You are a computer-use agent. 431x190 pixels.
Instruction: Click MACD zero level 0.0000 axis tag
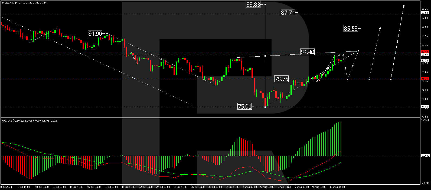425,156
